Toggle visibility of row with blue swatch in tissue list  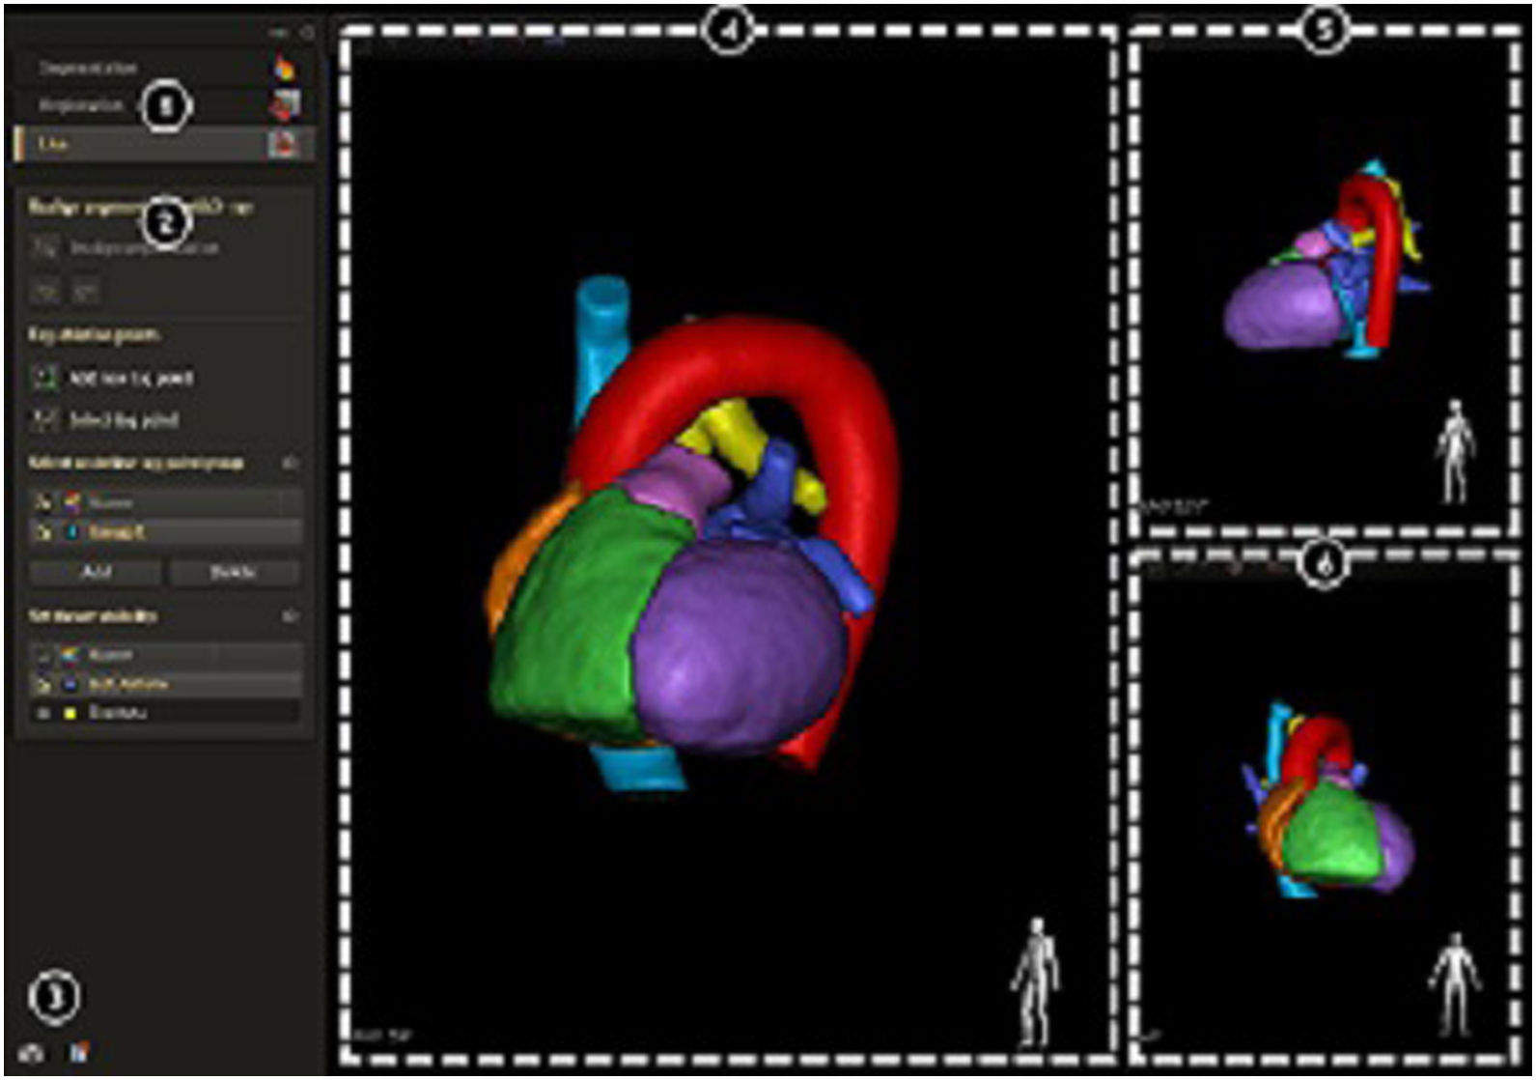43,684
